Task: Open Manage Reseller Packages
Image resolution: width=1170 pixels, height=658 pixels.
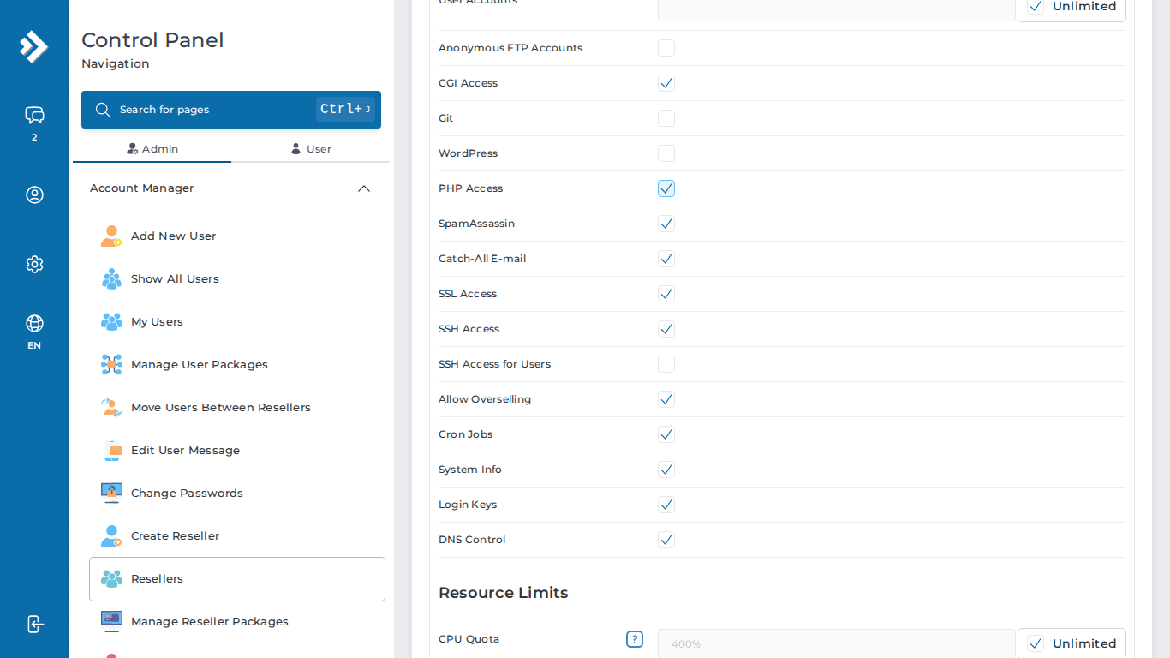Action: [210, 621]
